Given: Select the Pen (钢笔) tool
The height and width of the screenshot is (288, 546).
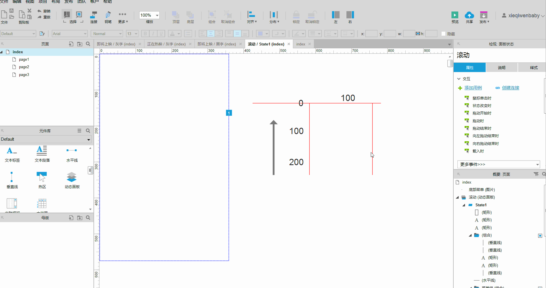Looking at the screenshot, I should [108, 15].
